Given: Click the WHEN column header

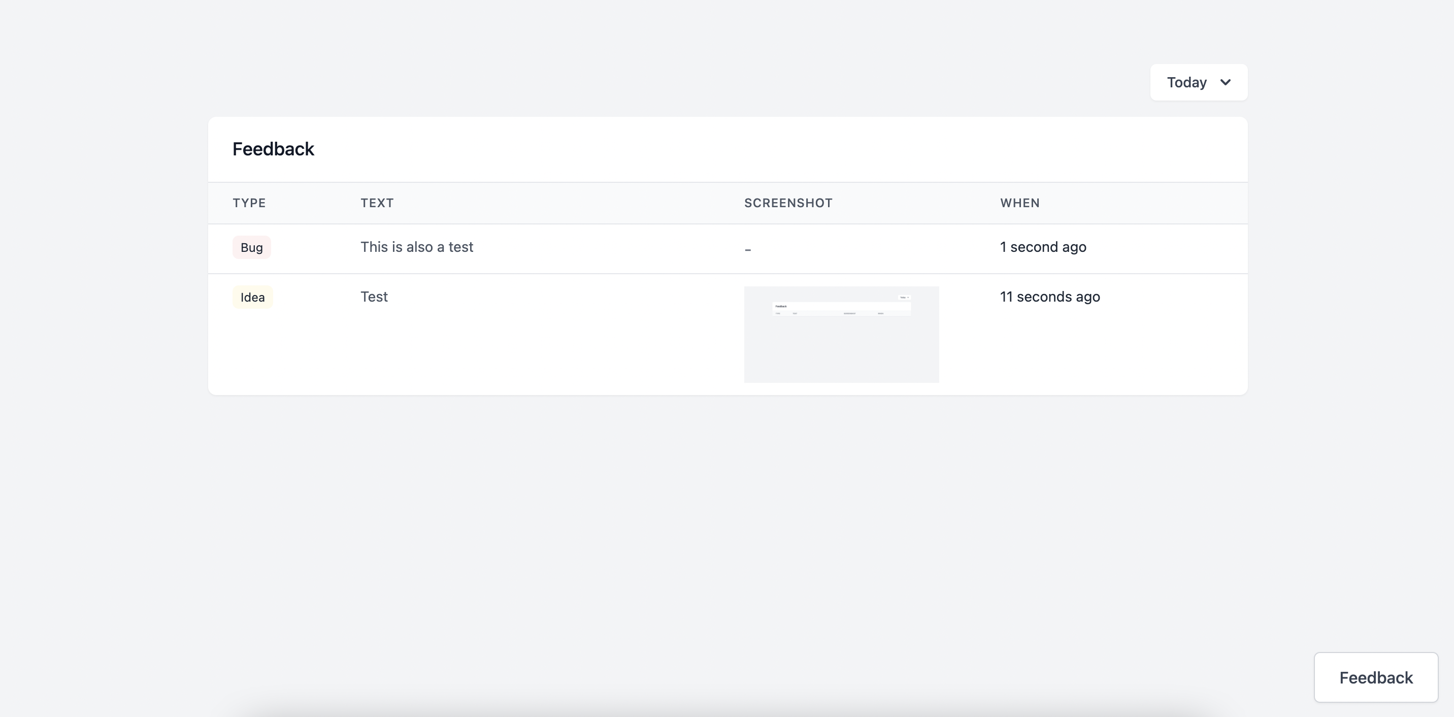Looking at the screenshot, I should tap(1019, 203).
